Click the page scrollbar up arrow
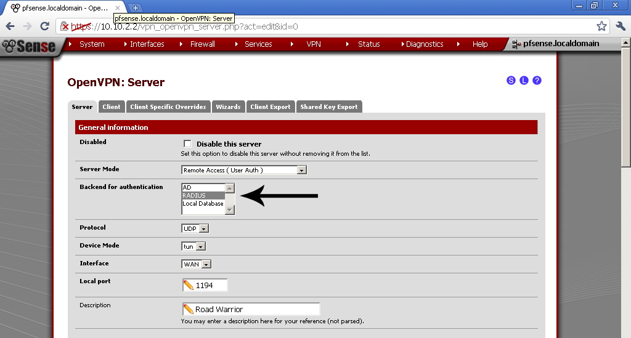631x338 pixels. point(626,42)
